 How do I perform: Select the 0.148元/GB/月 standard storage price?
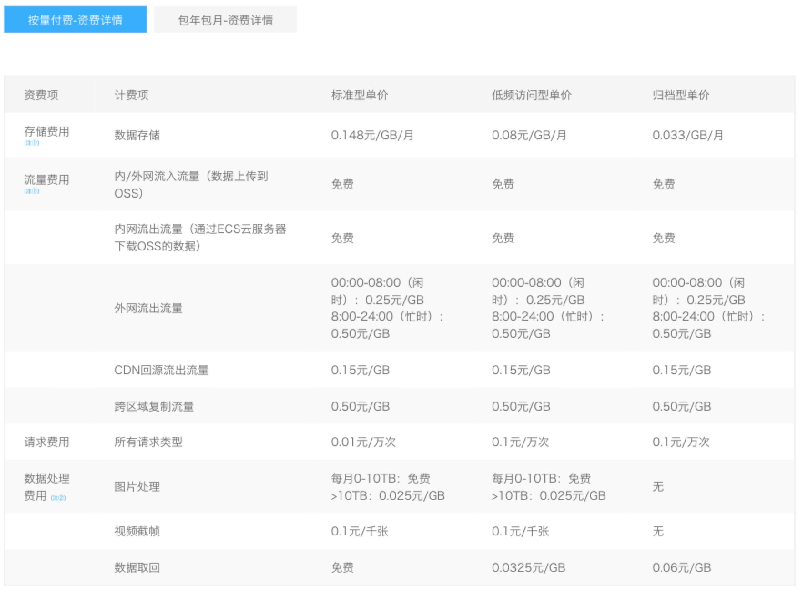coord(372,135)
